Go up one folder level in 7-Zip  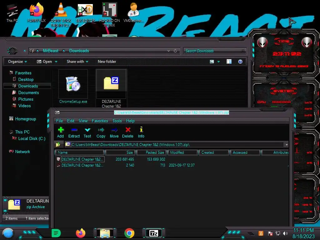click(58, 144)
